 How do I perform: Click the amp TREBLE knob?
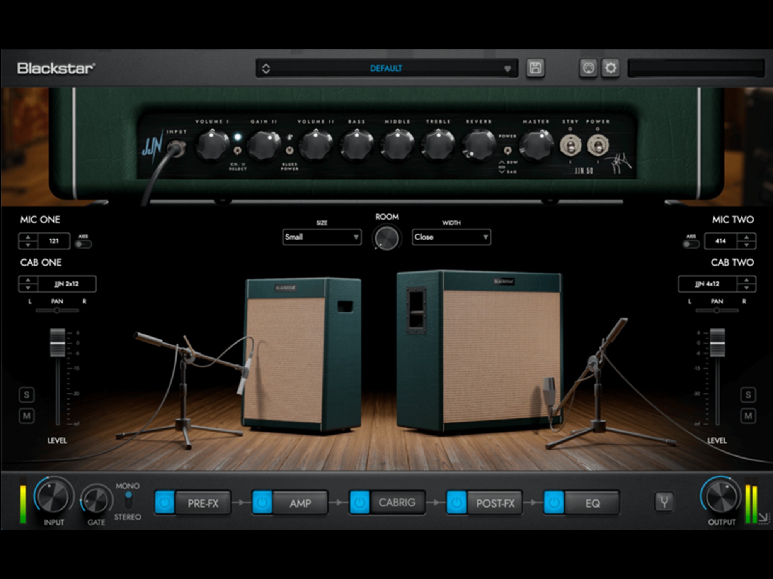click(438, 145)
